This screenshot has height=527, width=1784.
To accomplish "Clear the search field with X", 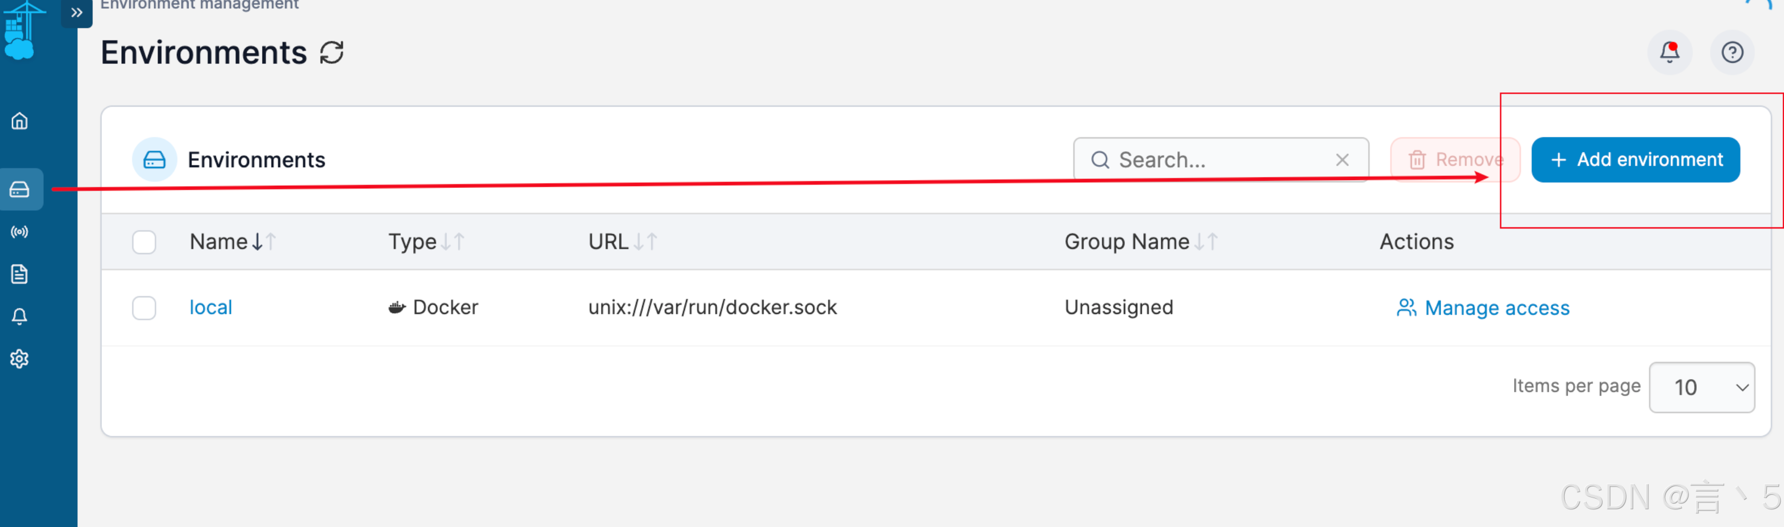I will (1342, 160).
